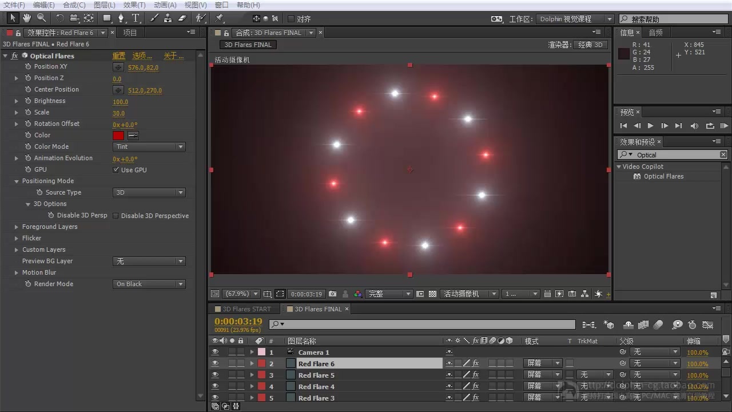Hide the Camera 1 layer

pos(215,352)
